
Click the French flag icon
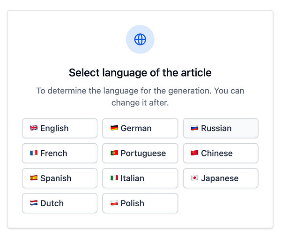34,153
